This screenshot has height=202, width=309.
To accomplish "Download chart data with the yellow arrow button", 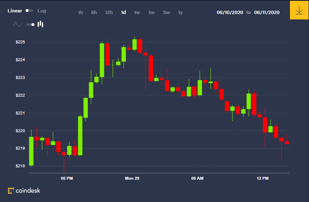I will [x=299, y=10].
